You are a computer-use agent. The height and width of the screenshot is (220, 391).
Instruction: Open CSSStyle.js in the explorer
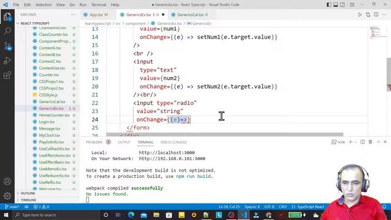click(x=48, y=95)
